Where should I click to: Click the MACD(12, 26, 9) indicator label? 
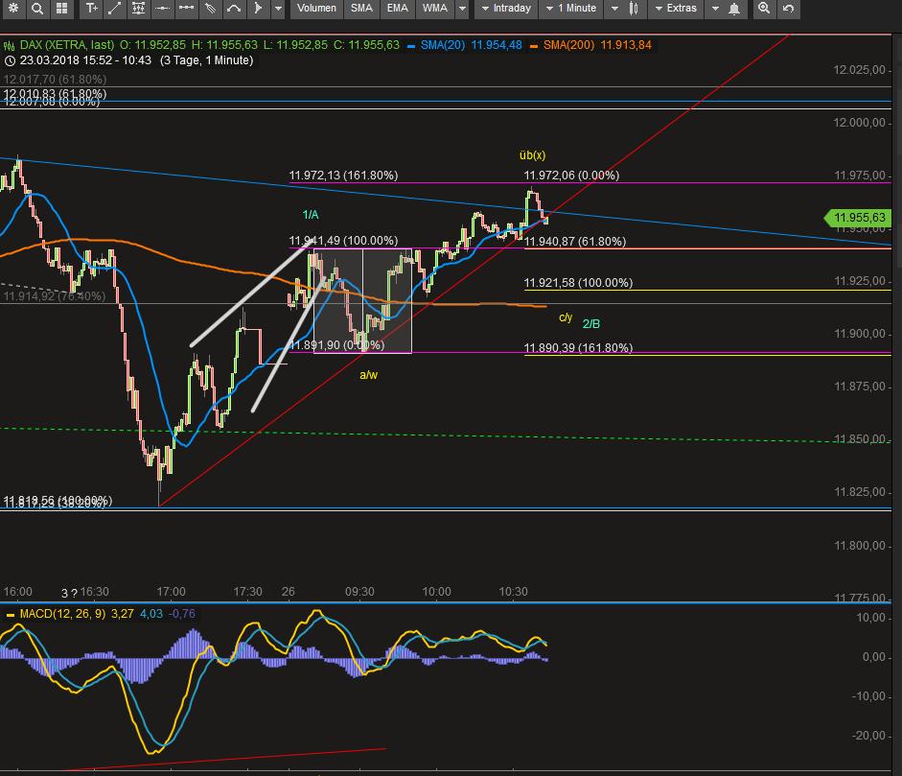(62, 614)
